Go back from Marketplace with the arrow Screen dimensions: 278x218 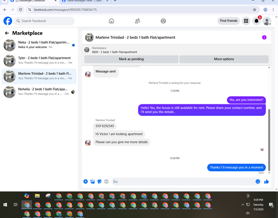point(7,33)
